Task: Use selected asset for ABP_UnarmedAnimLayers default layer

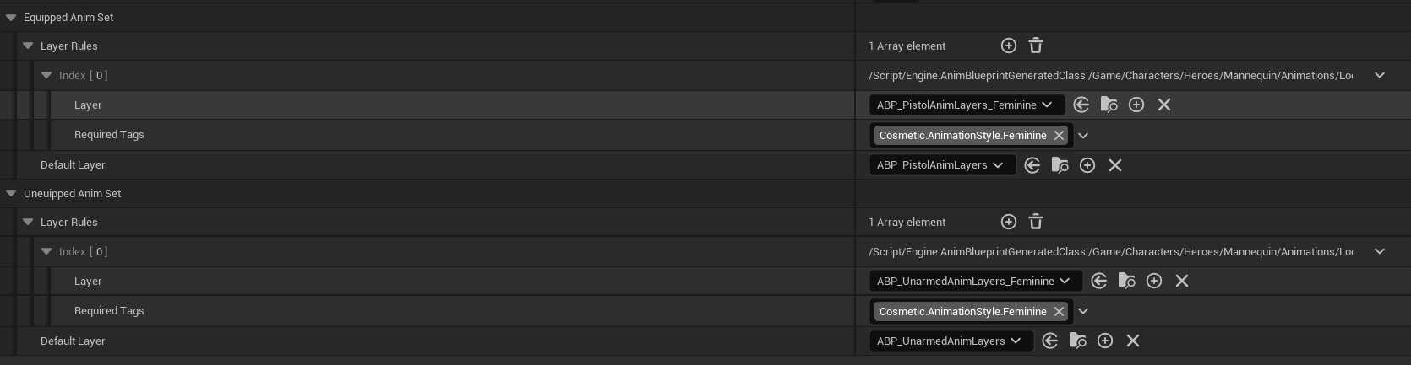Action: [x=1050, y=341]
